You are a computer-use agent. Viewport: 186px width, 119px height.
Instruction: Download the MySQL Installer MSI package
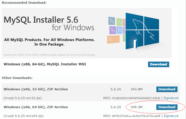click(158, 64)
